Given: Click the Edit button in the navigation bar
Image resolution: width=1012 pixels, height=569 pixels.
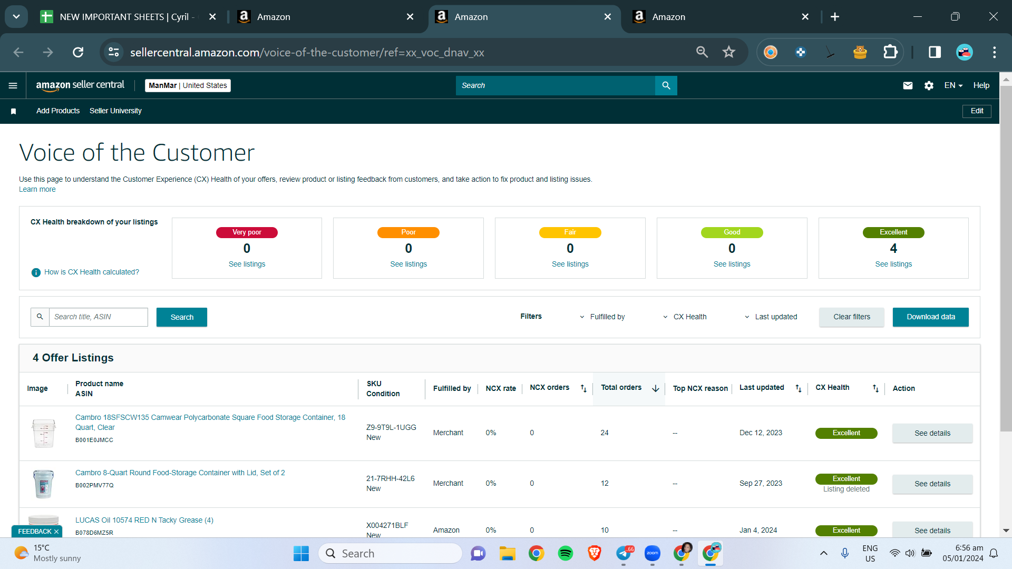Looking at the screenshot, I should 977,111.
